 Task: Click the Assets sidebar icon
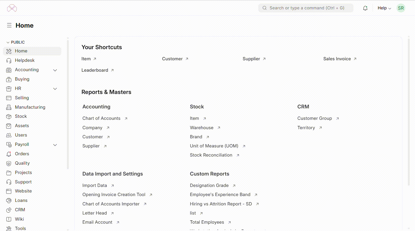pyautogui.click(x=9, y=126)
